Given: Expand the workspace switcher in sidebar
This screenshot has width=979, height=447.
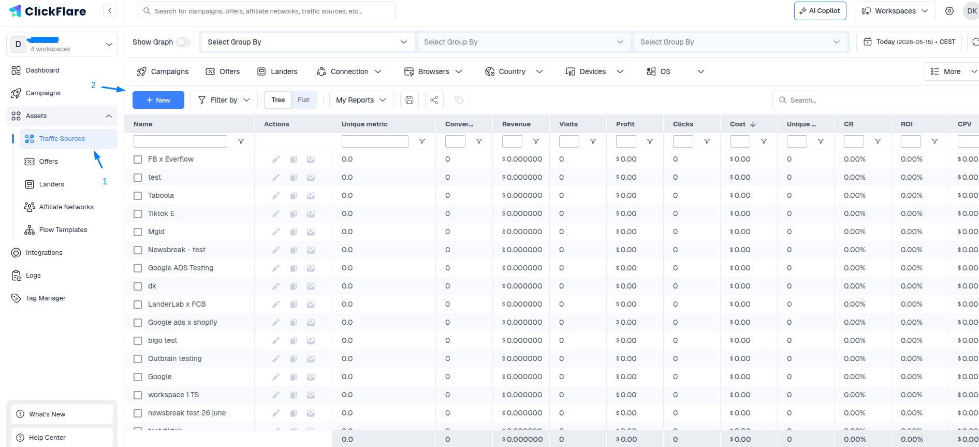Looking at the screenshot, I should 62,45.
